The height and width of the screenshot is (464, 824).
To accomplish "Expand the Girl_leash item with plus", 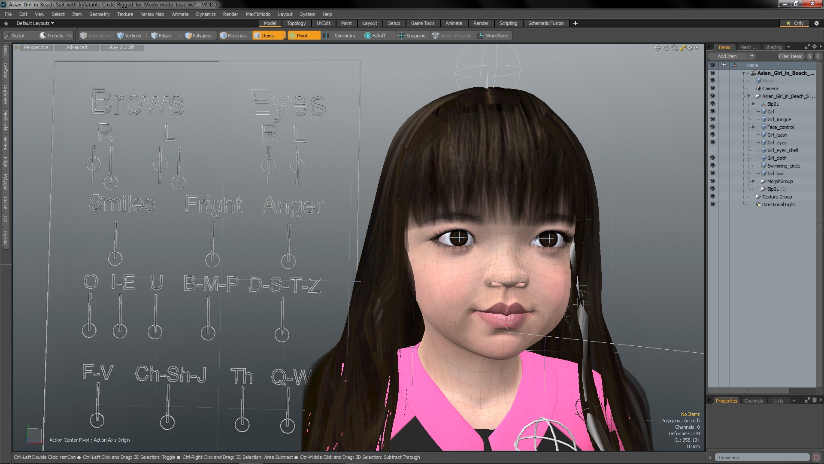I will [758, 135].
